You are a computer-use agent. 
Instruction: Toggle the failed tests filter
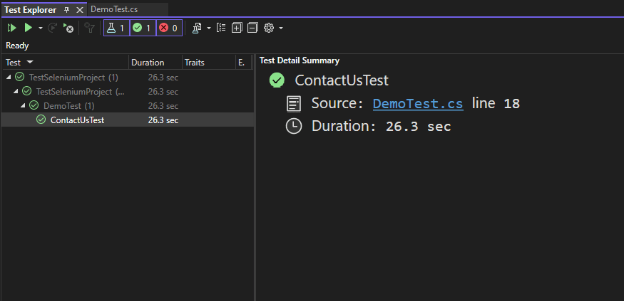[x=169, y=28]
